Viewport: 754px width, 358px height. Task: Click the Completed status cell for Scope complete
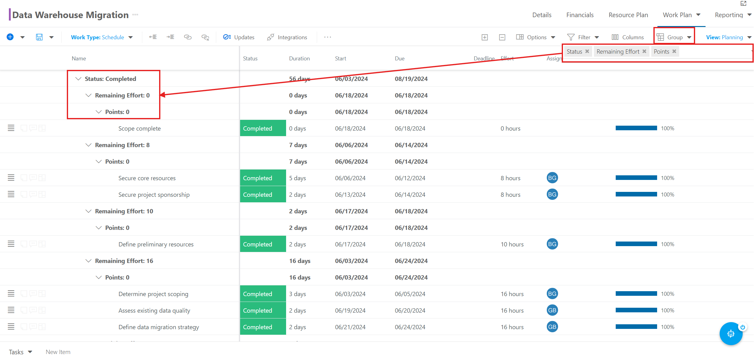pyautogui.click(x=263, y=128)
